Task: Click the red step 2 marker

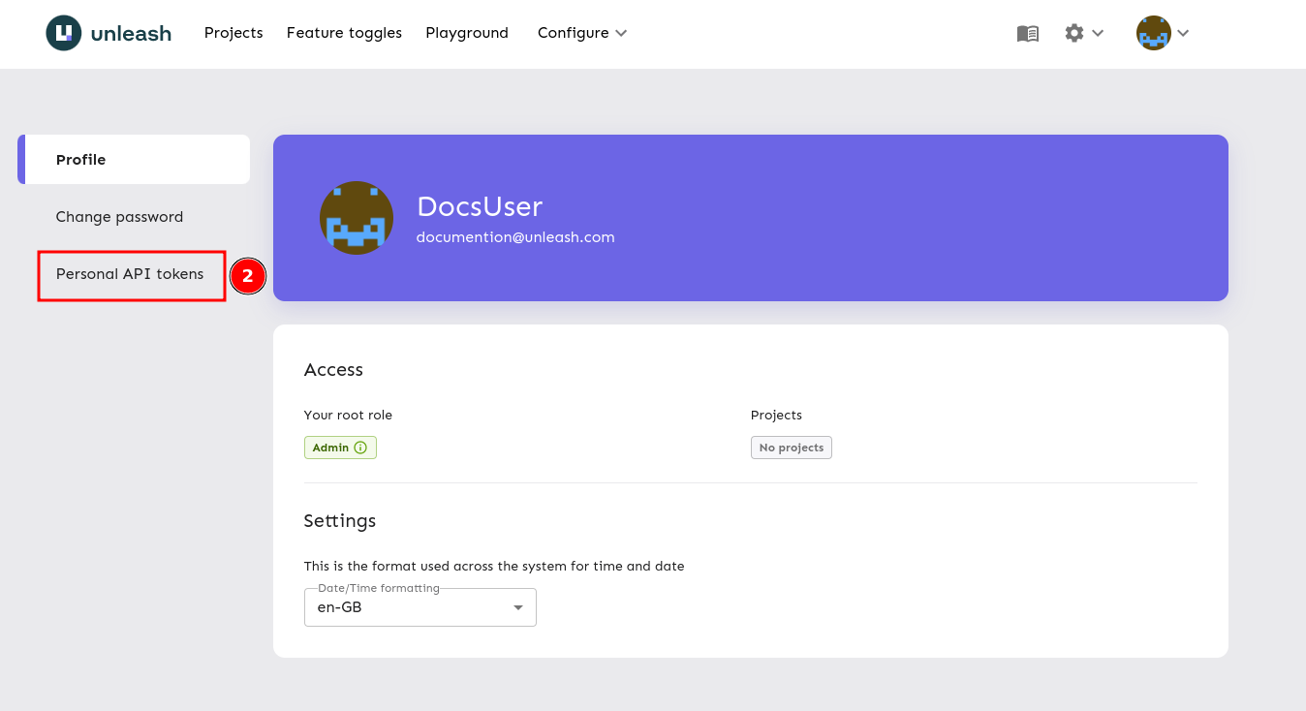Action: click(247, 276)
